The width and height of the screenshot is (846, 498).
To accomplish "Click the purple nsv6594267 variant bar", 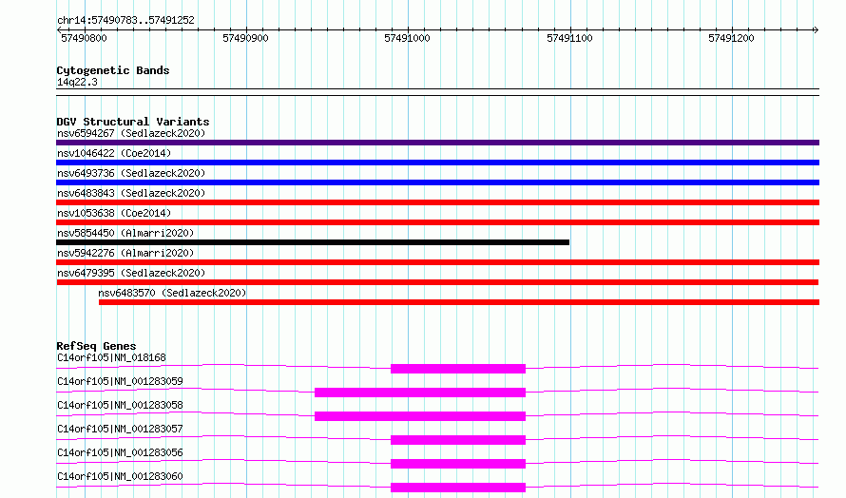I will point(437,143).
